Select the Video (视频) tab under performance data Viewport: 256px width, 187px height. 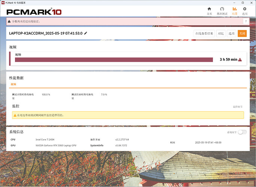coord(13,84)
